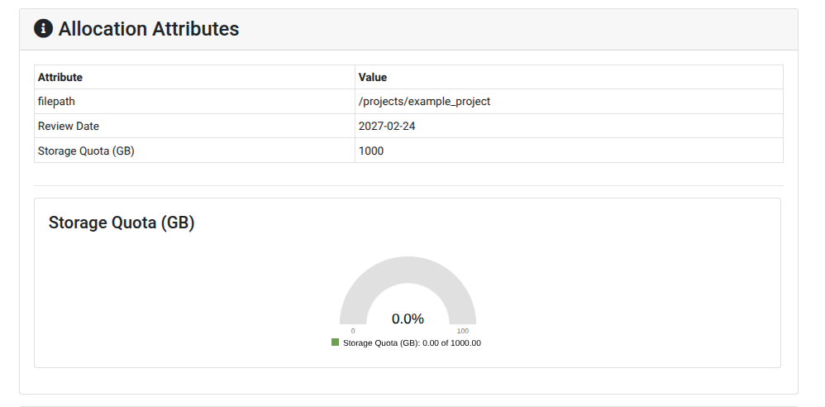The image size is (825, 407).
Task: Click the gauge minimum label 0
Action: 353,330
